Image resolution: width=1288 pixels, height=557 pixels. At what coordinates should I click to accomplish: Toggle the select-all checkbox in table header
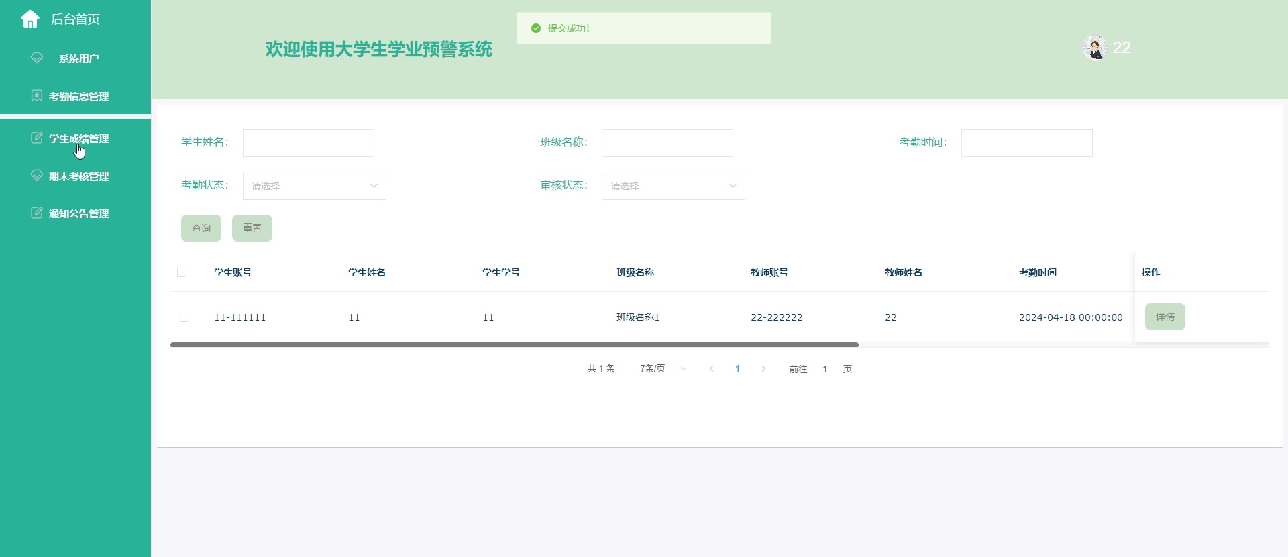pyautogui.click(x=182, y=272)
